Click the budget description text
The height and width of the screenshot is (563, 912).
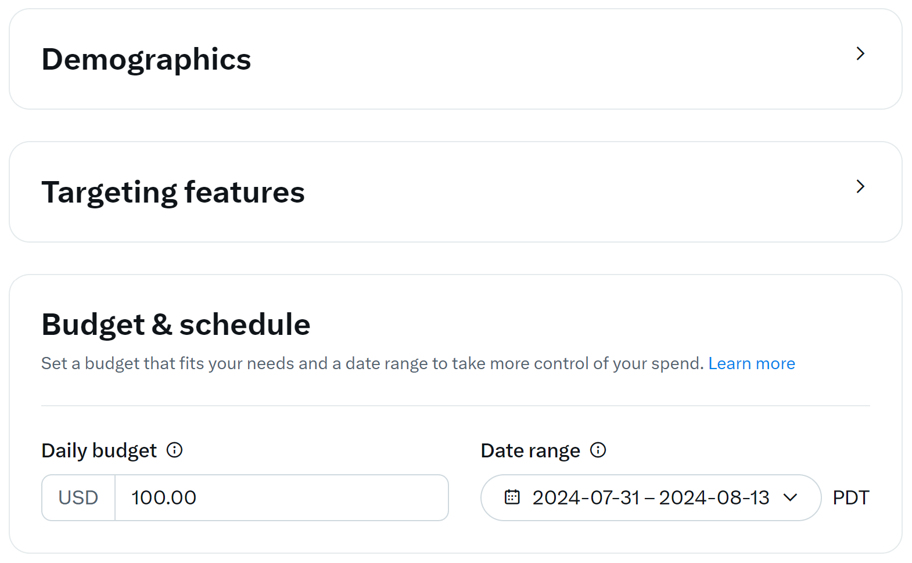coord(372,363)
